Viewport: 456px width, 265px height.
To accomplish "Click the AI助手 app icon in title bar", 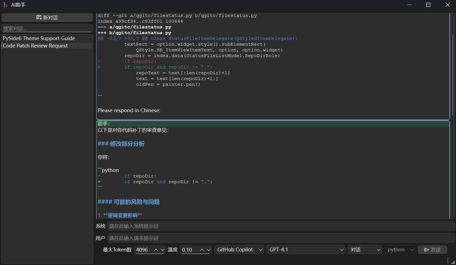I will pos(5,5).
